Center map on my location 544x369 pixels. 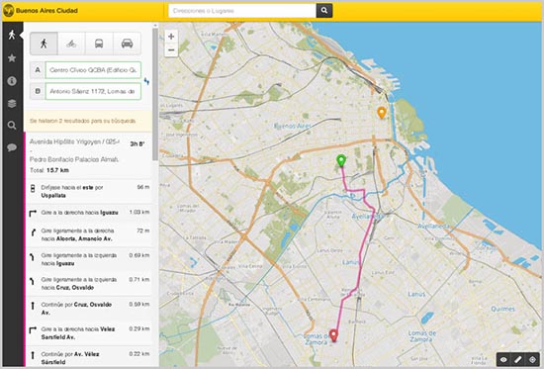pos(532,360)
